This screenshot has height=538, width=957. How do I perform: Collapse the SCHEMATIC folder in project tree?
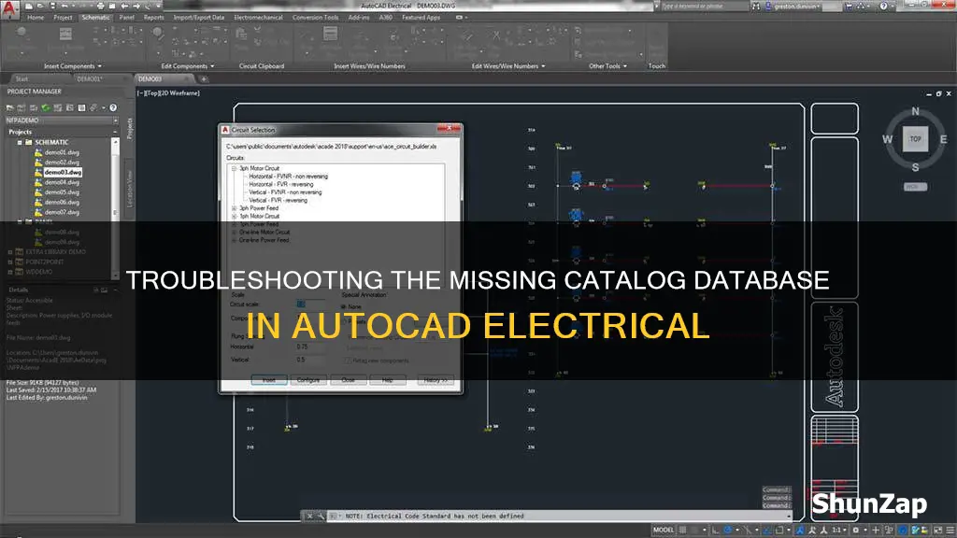pyautogui.click(x=21, y=142)
